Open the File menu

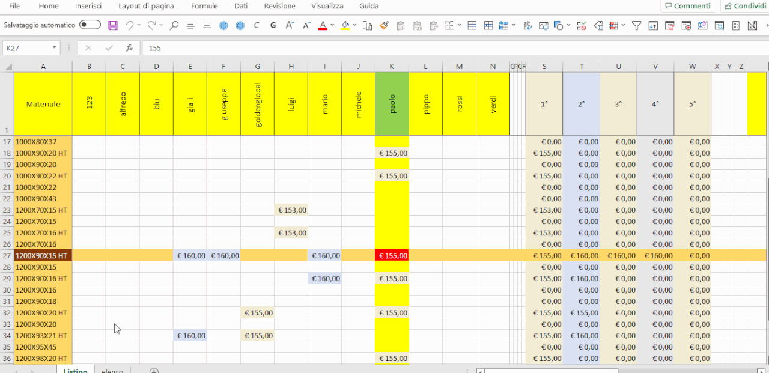pyautogui.click(x=14, y=6)
